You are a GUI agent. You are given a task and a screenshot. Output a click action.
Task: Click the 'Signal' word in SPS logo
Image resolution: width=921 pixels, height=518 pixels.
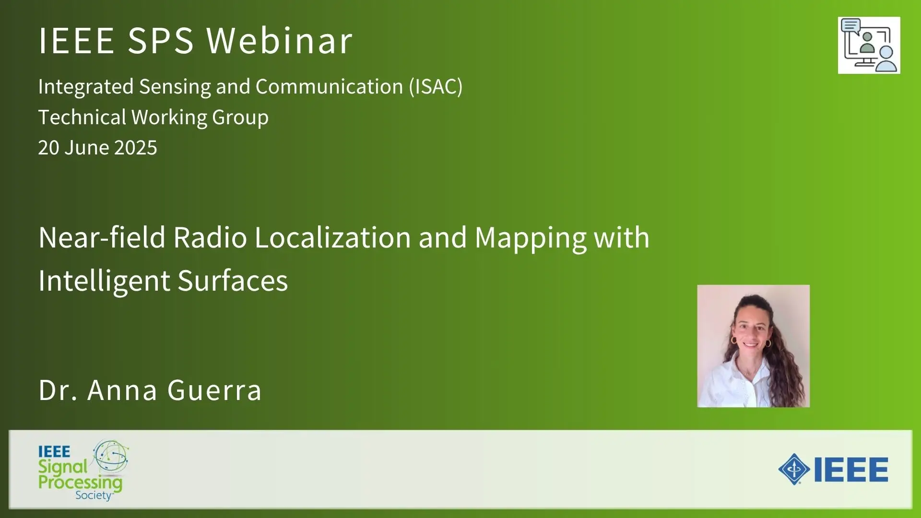click(x=62, y=466)
